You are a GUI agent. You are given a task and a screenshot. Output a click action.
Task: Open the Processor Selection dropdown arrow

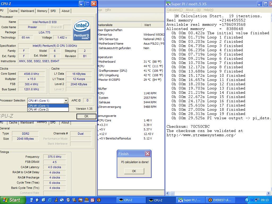tap(66, 101)
